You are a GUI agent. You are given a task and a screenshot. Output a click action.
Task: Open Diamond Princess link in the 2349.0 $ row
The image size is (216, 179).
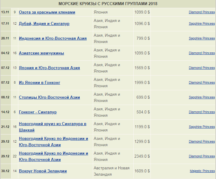tap(202, 156)
